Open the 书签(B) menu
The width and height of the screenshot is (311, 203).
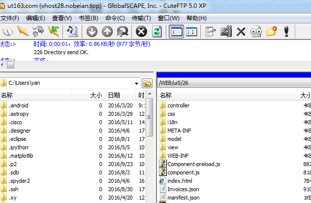pos(89,18)
